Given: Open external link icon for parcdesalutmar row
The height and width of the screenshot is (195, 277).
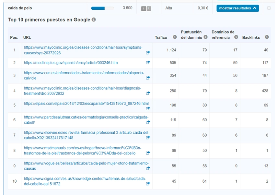Looking at the screenshot, I should [148, 122].
